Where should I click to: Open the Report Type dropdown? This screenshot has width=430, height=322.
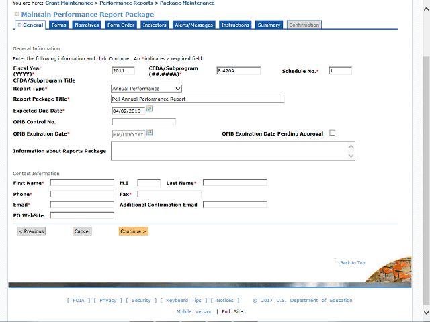pos(146,89)
